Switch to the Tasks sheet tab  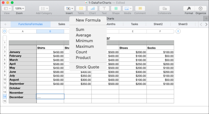point(134,24)
